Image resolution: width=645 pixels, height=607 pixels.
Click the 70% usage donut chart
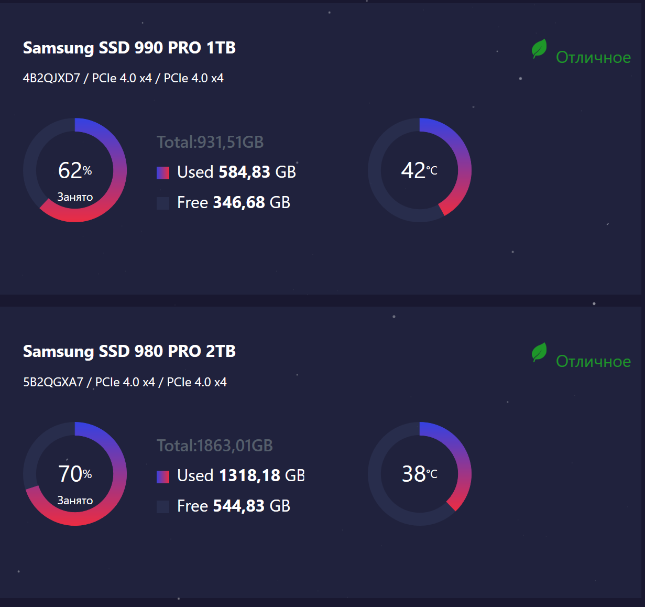[x=75, y=473]
